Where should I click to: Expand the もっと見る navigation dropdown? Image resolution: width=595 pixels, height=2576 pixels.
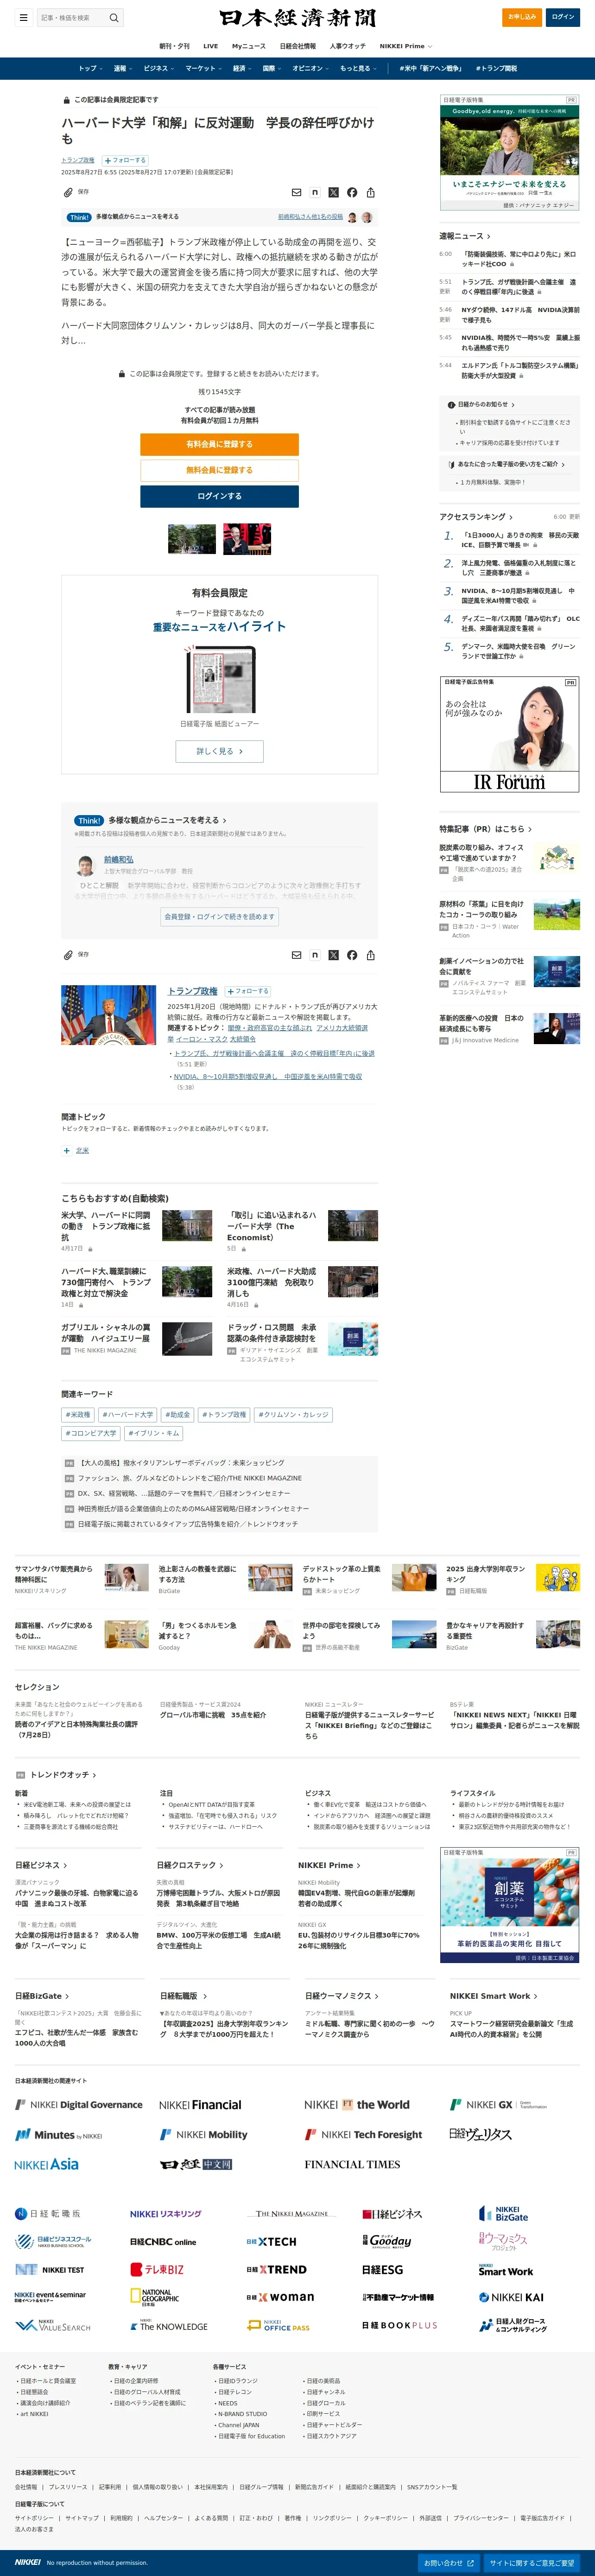pyautogui.click(x=359, y=68)
